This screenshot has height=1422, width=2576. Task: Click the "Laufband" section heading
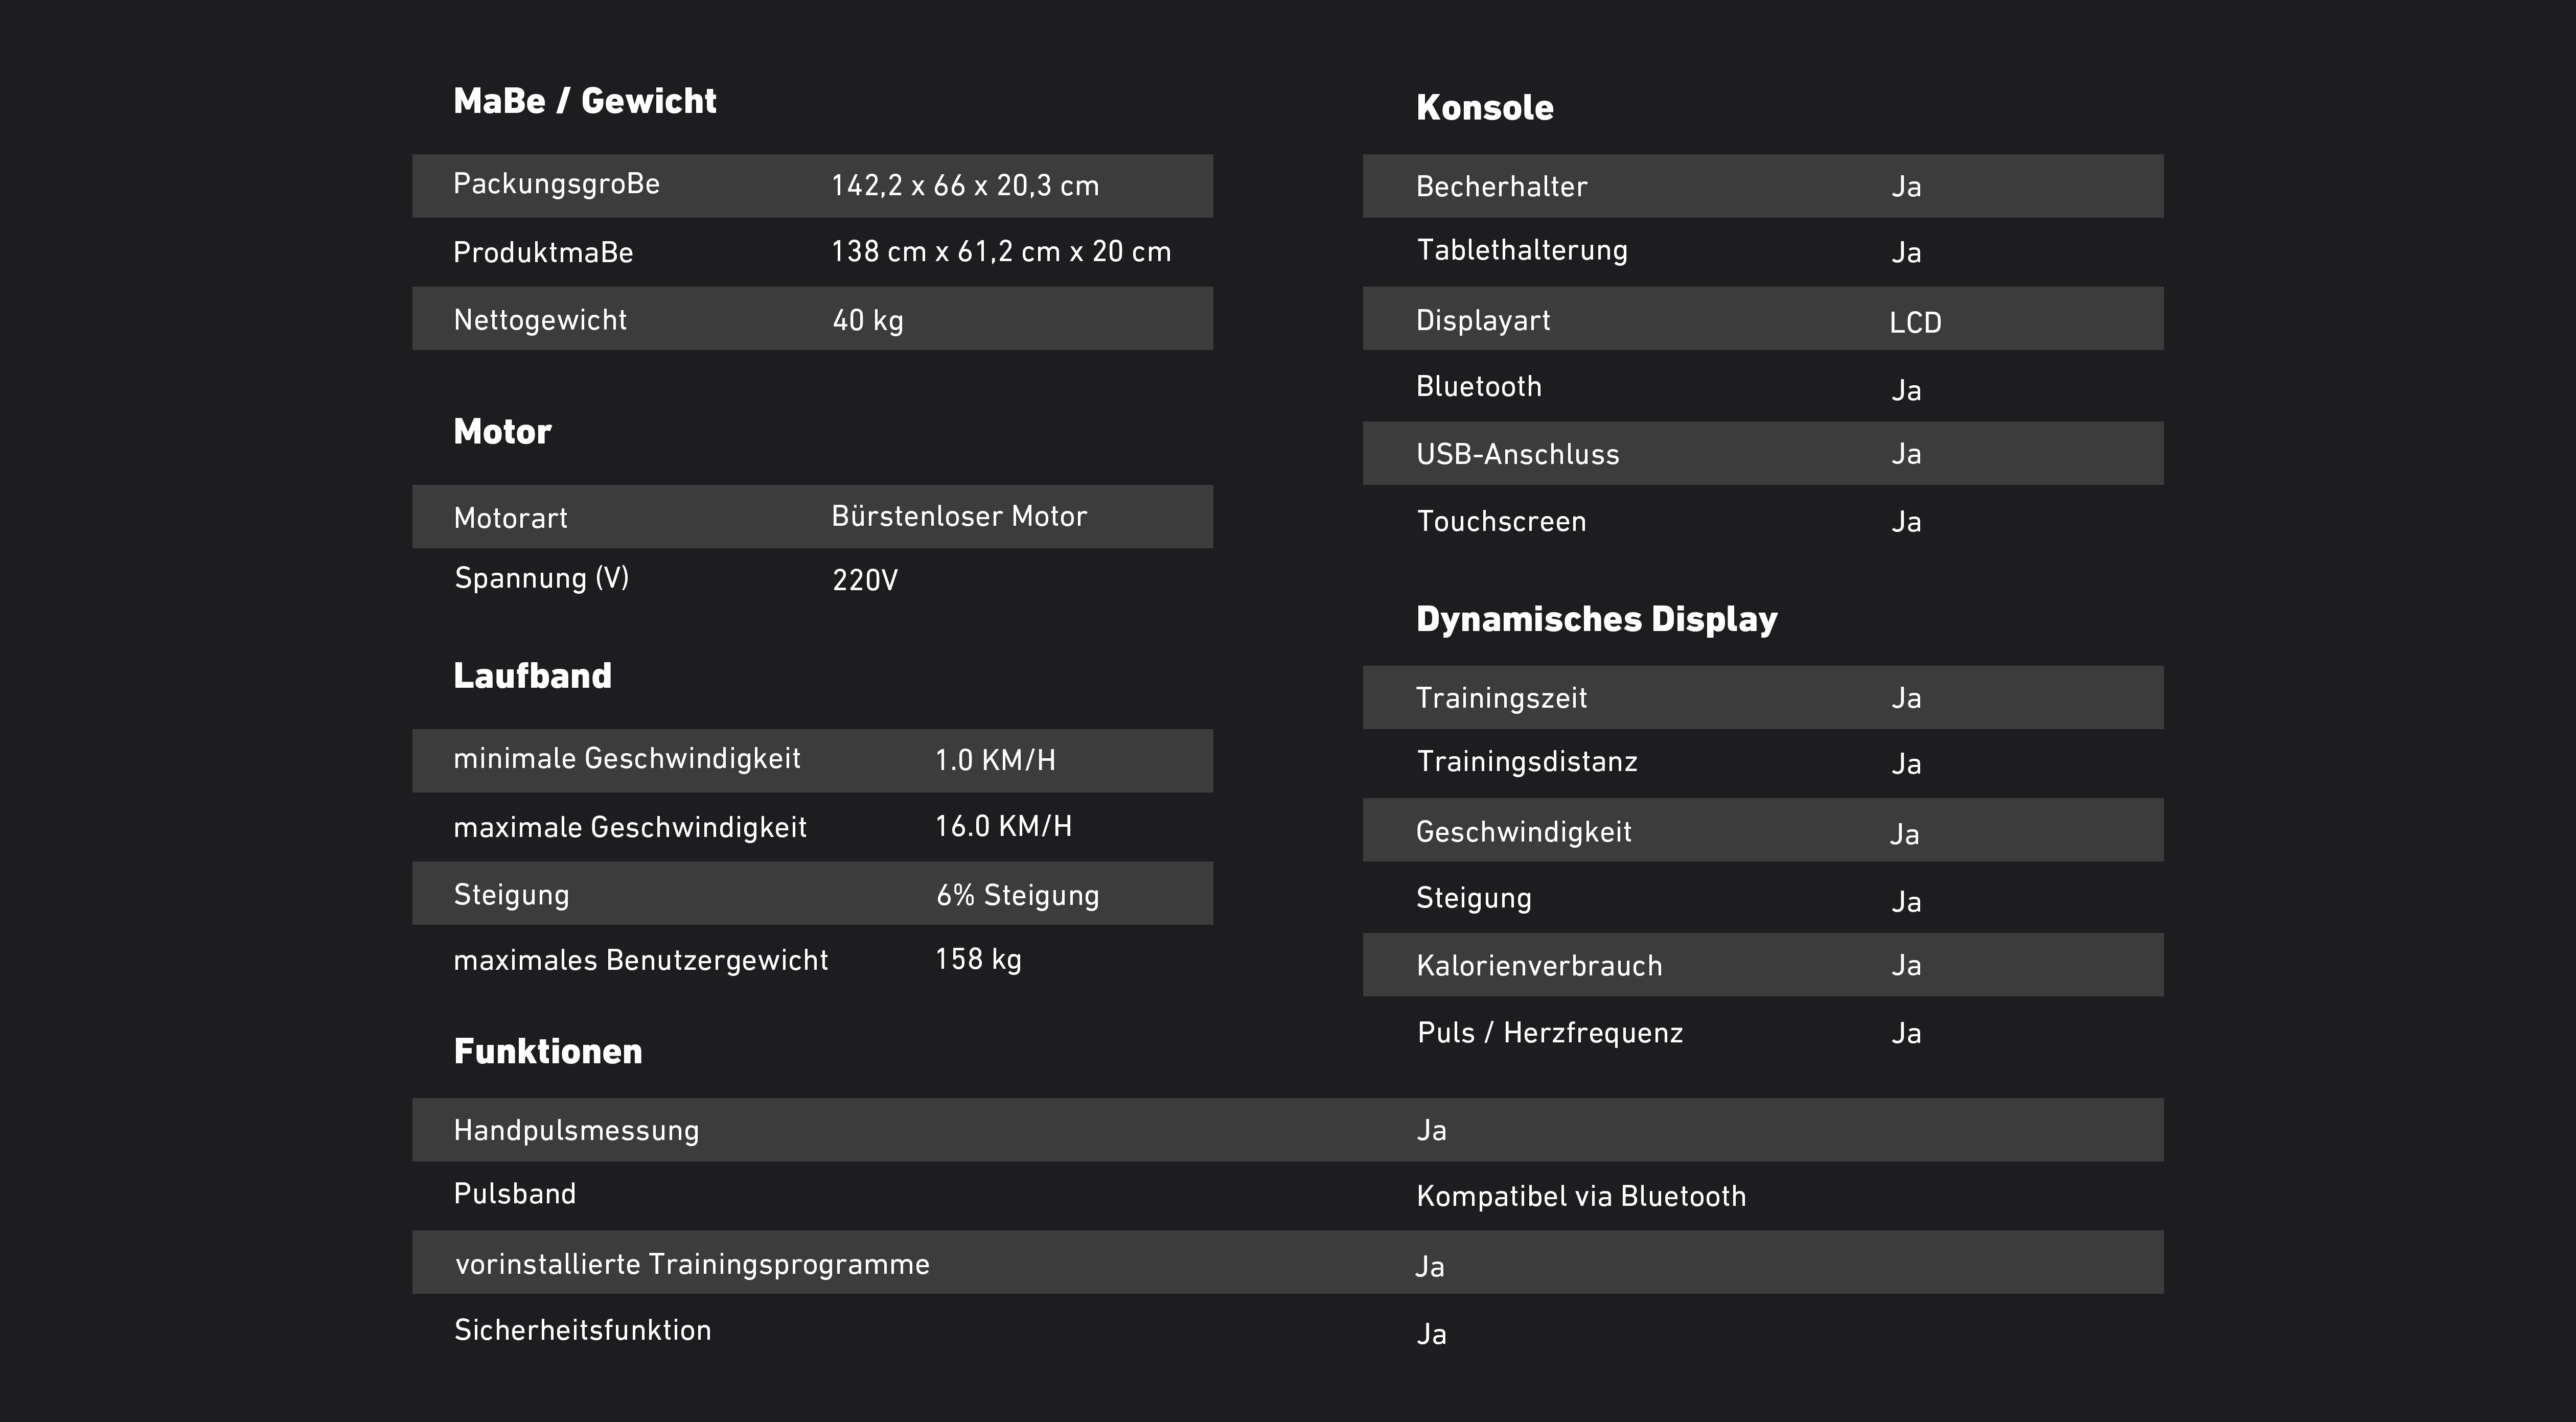(x=532, y=676)
